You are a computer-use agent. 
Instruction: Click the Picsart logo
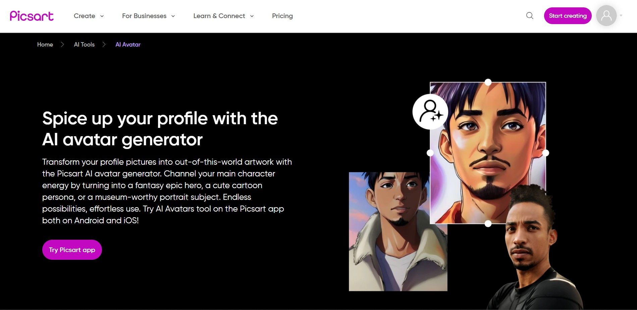(x=32, y=16)
